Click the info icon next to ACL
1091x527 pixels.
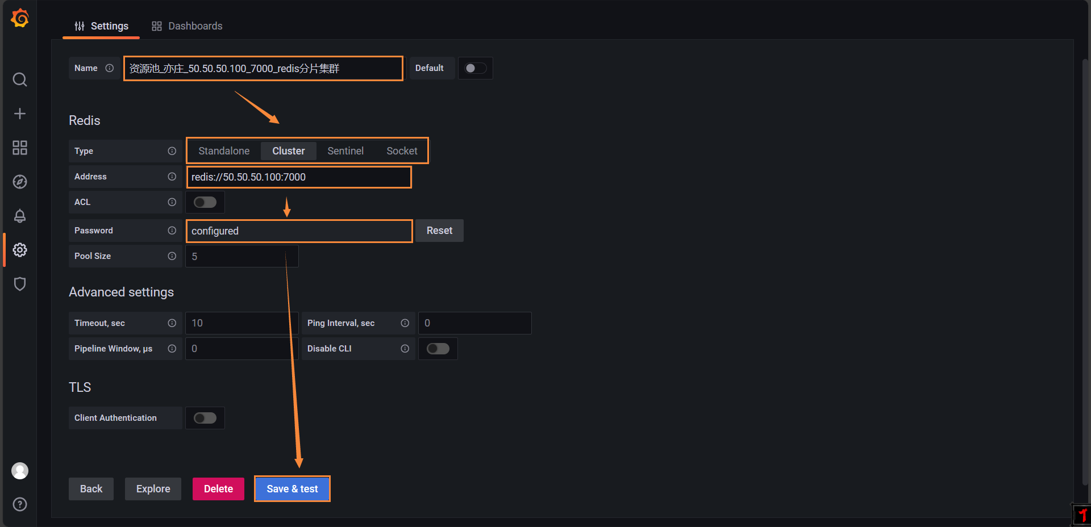(172, 202)
